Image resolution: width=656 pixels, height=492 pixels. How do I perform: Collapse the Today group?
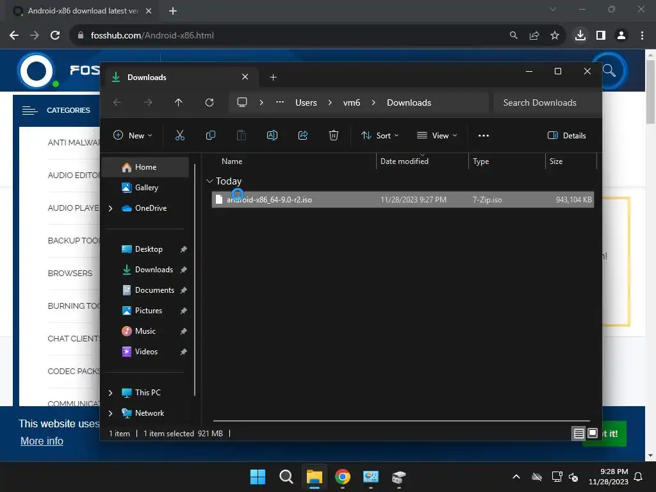(209, 181)
